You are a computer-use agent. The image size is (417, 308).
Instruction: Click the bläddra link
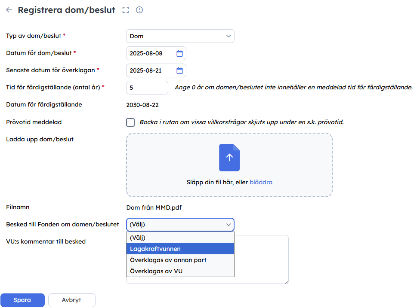[x=261, y=182]
